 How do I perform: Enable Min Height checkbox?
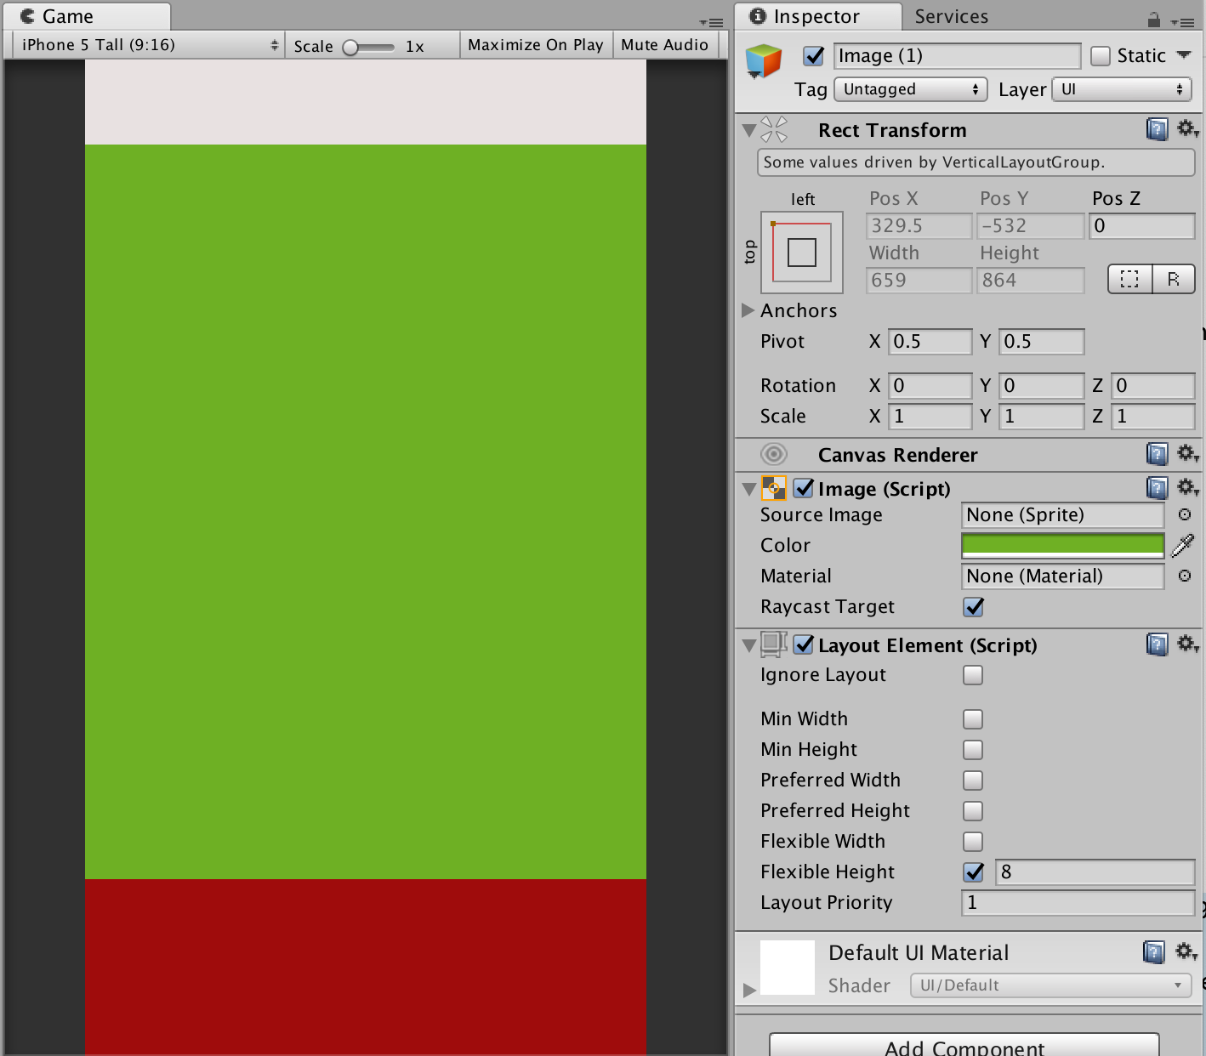tap(973, 750)
